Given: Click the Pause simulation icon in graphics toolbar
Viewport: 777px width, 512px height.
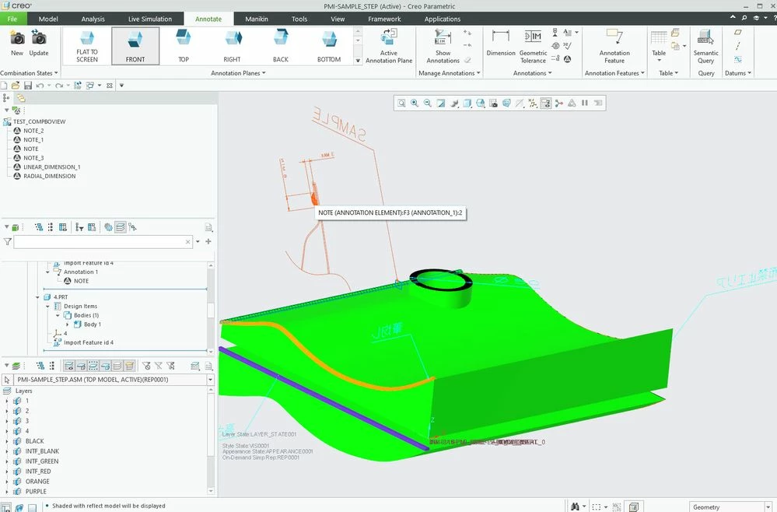Looking at the screenshot, I should click(585, 103).
